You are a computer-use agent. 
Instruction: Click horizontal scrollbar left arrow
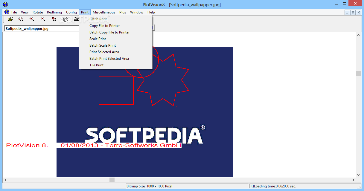click(5, 180)
